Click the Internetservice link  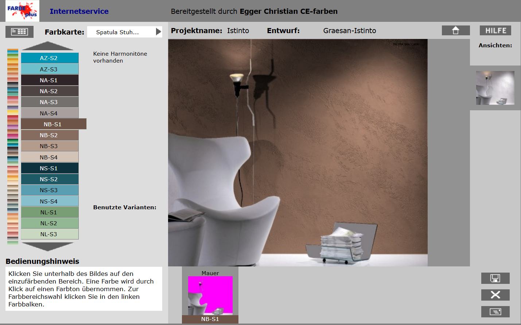79,11
